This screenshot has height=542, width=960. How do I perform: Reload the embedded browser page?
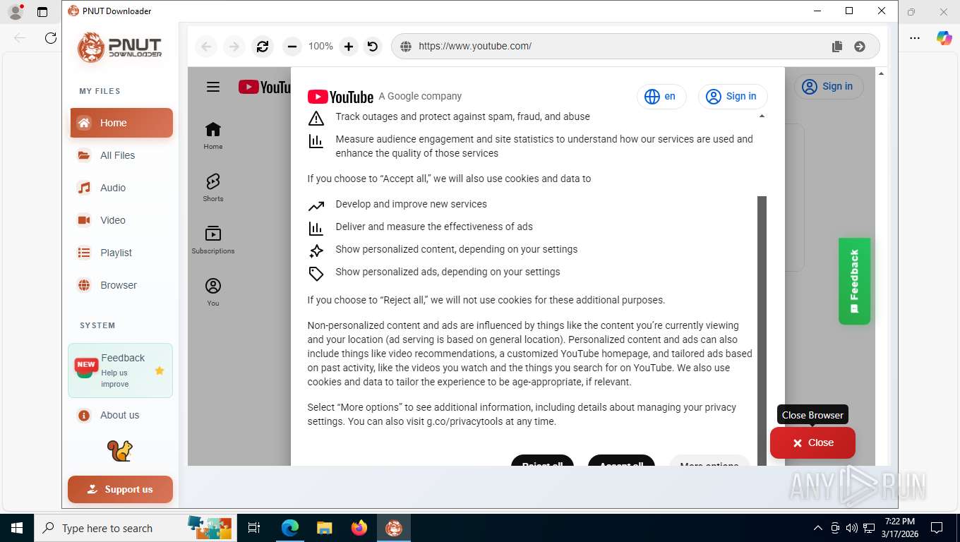(263, 47)
